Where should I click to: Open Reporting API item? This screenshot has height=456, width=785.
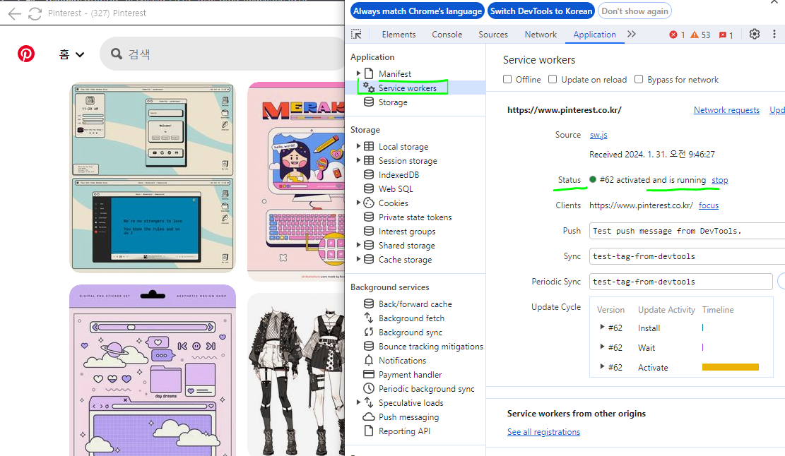click(404, 431)
